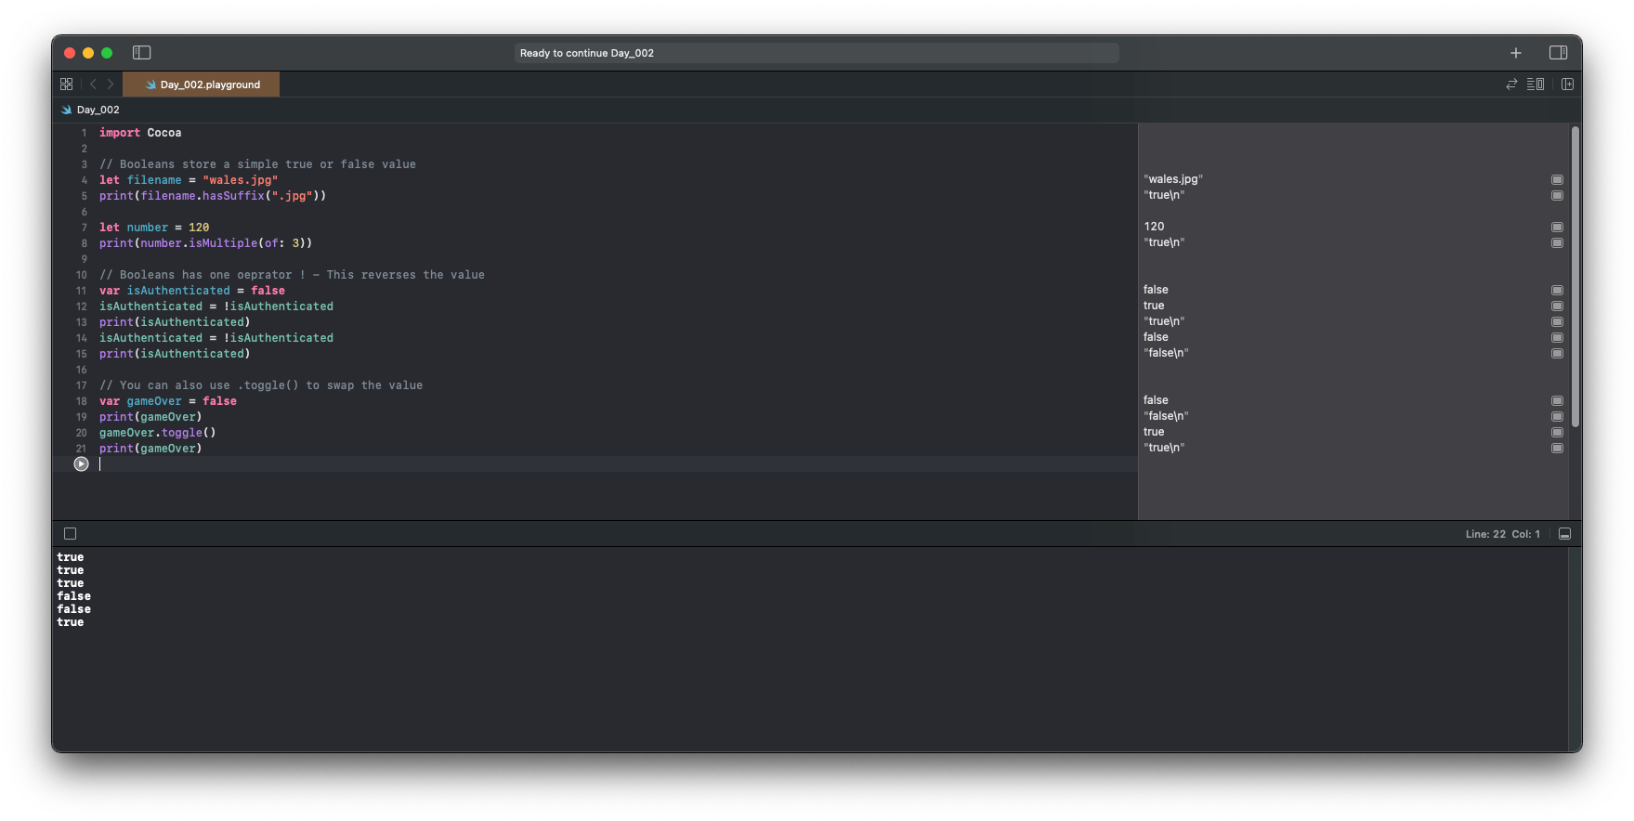Click the Booleans comment on line 3

[x=257, y=164]
